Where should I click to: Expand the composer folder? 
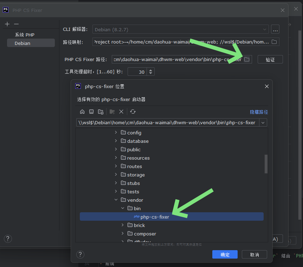tap(123, 233)
